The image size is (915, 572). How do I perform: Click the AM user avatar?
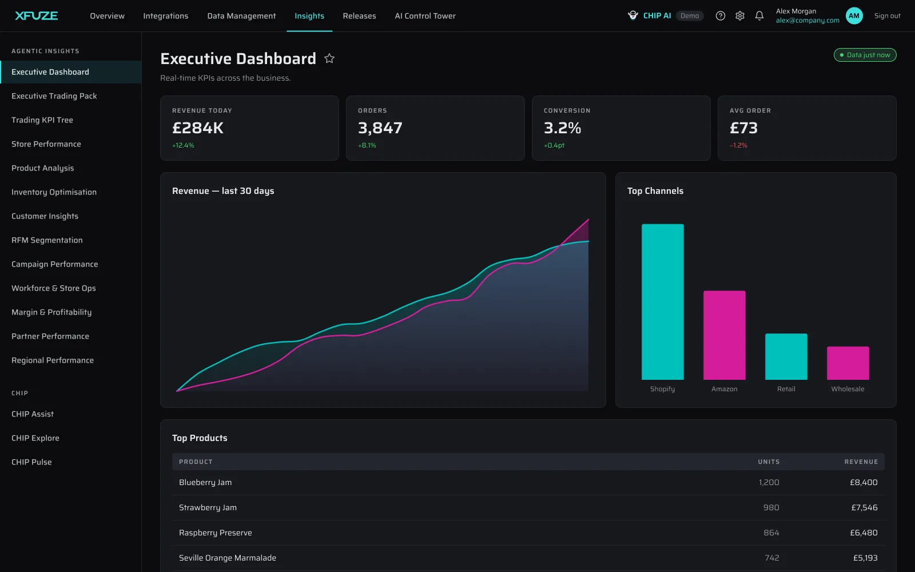click(854, 16)
